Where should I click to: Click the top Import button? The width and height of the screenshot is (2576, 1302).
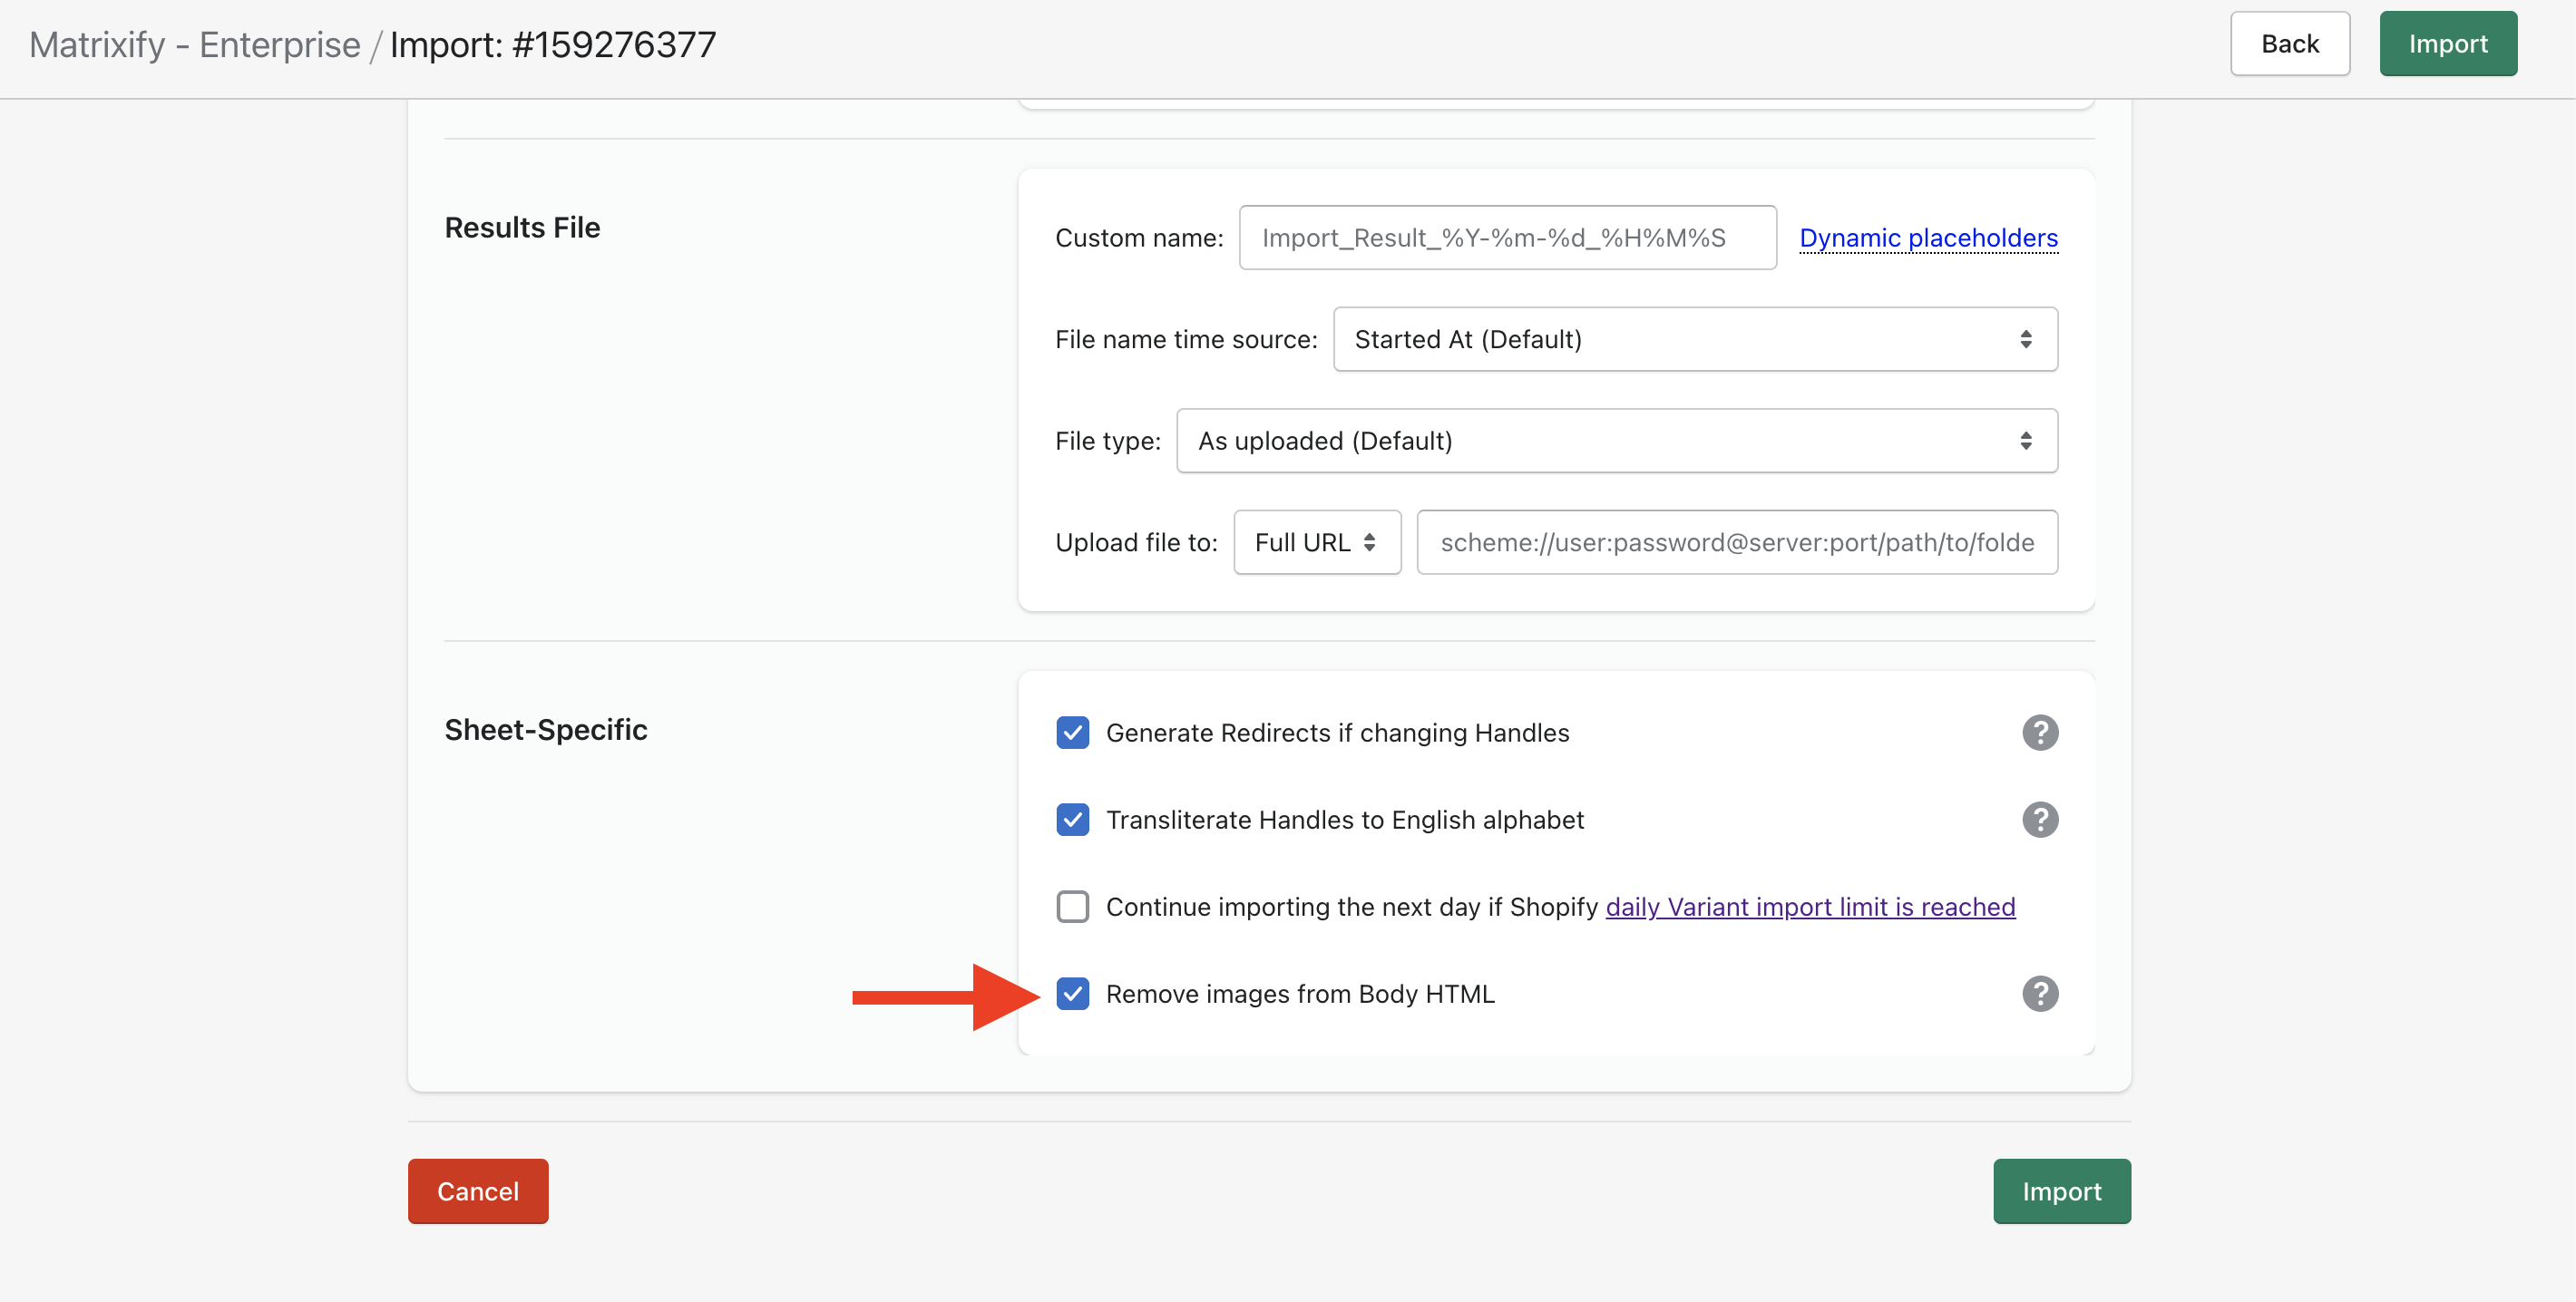[x=2447, y=44]
